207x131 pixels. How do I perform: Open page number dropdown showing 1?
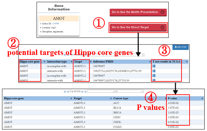tap(130, 91)
